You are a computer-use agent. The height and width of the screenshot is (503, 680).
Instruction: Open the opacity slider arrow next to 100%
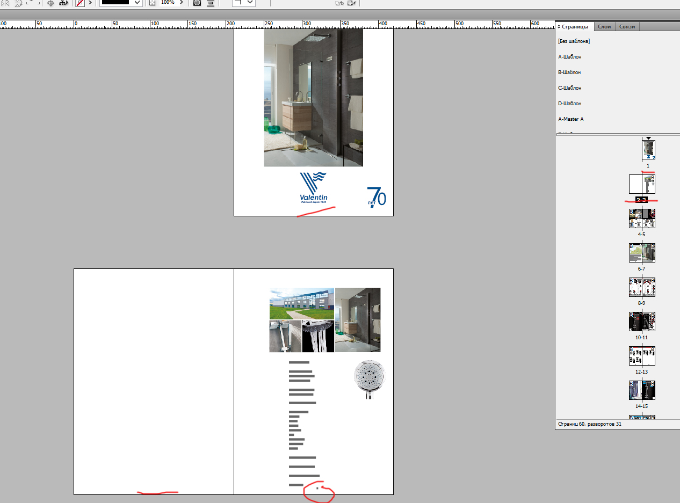(182, 3)
